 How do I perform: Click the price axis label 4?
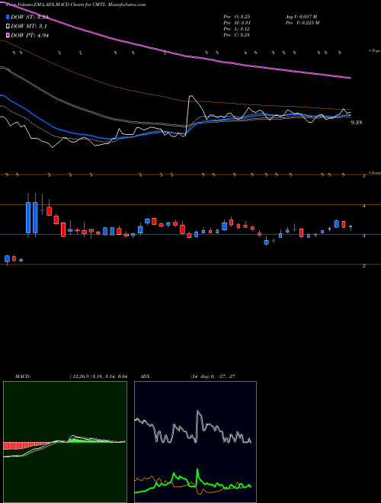coord(364,207)
